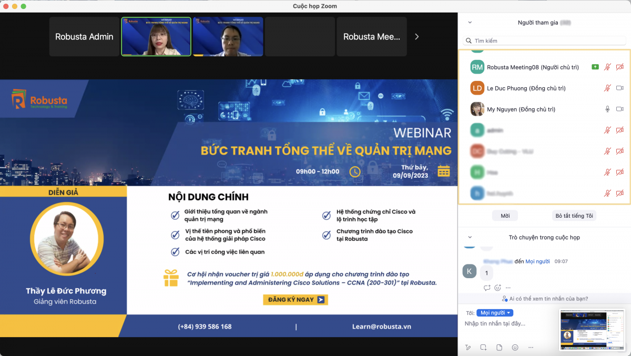Click the speaker photo of Thầy Lê Đức Phương
The width and height of the screenshot is (631, 356).
coord(67,239)
